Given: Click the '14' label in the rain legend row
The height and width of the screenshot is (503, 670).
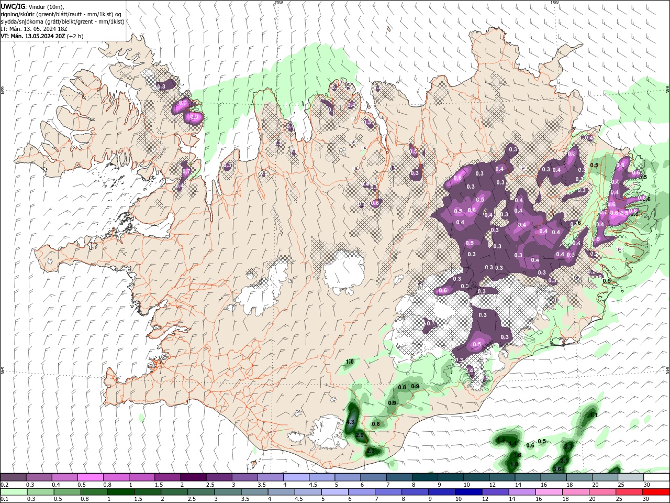Looking at the screenshot, I should (511, 499).
